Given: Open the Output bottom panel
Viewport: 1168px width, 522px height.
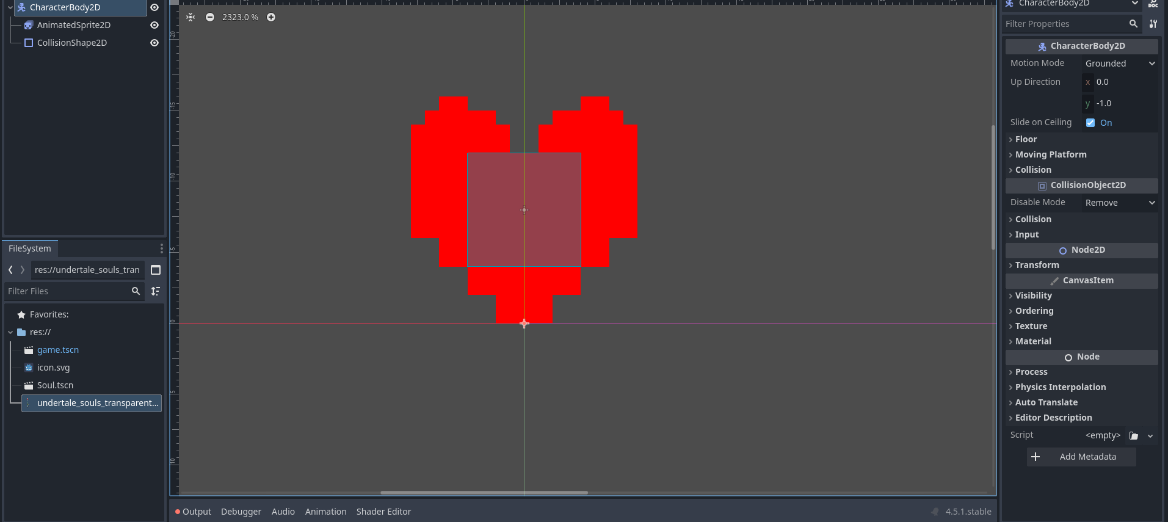Looking at the screenshot, I should 194,512.
